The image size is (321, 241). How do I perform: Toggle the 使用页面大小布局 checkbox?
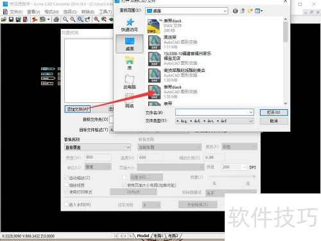(x=124, y=185)
